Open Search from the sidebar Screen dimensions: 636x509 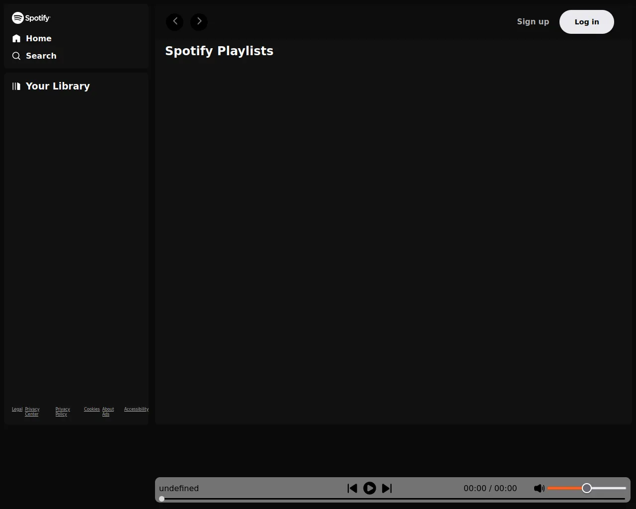pyautogui.click(x=34, y=56)
